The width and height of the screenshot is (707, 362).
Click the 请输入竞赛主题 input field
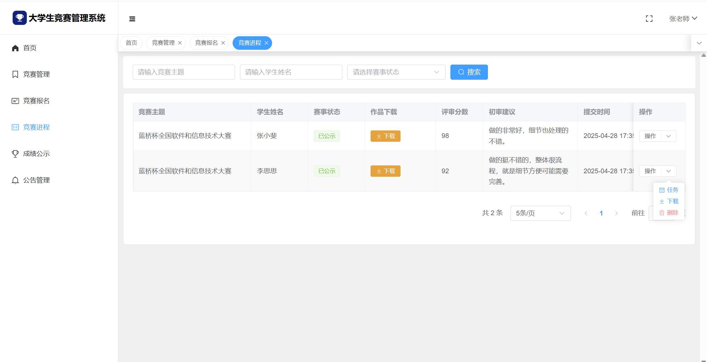(184, 72)
